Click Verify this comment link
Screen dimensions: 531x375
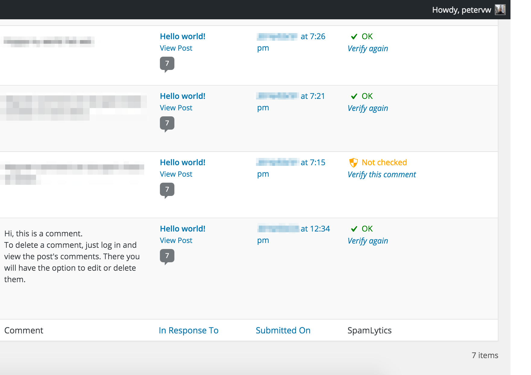(382, 175)
